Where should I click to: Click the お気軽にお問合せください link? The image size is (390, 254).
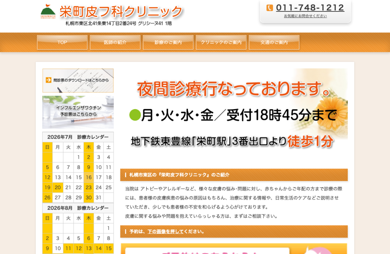tap(305, 16)
